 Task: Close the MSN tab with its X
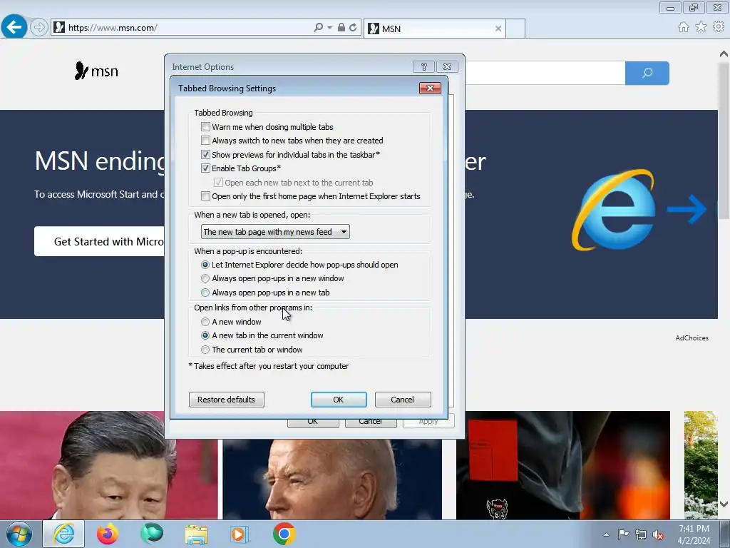pos(498,29)
